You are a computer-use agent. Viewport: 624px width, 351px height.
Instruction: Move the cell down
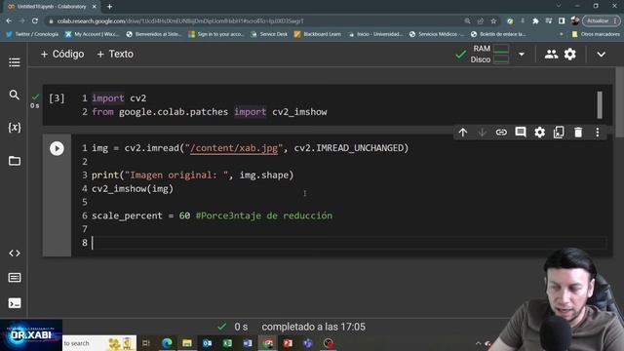tap(482, 133)
